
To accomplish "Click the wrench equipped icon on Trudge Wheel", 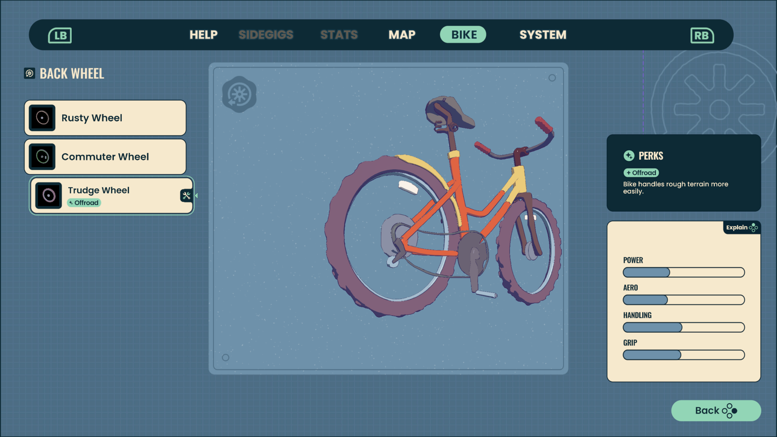I will click(186, 196).
